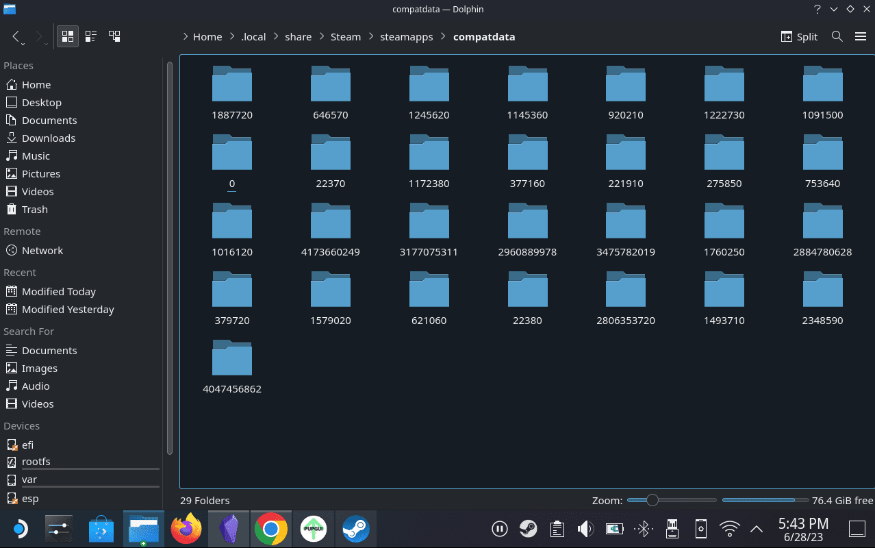Image resolution: width=875 pixels, height=548 pixels.
Task: Open PUPGUI app from the taskbar
Action: click(313, 529)
